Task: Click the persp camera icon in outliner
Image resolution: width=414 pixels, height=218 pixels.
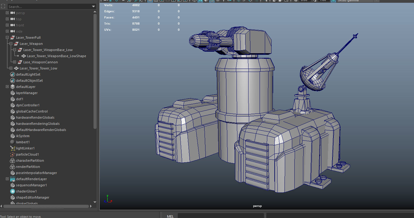Action: pos(13,13)
